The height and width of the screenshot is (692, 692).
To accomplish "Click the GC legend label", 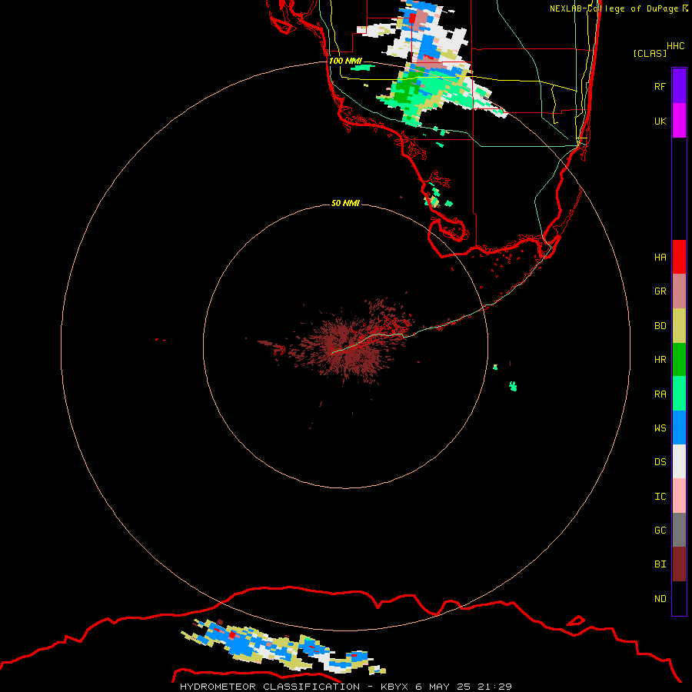I will 660,531.
